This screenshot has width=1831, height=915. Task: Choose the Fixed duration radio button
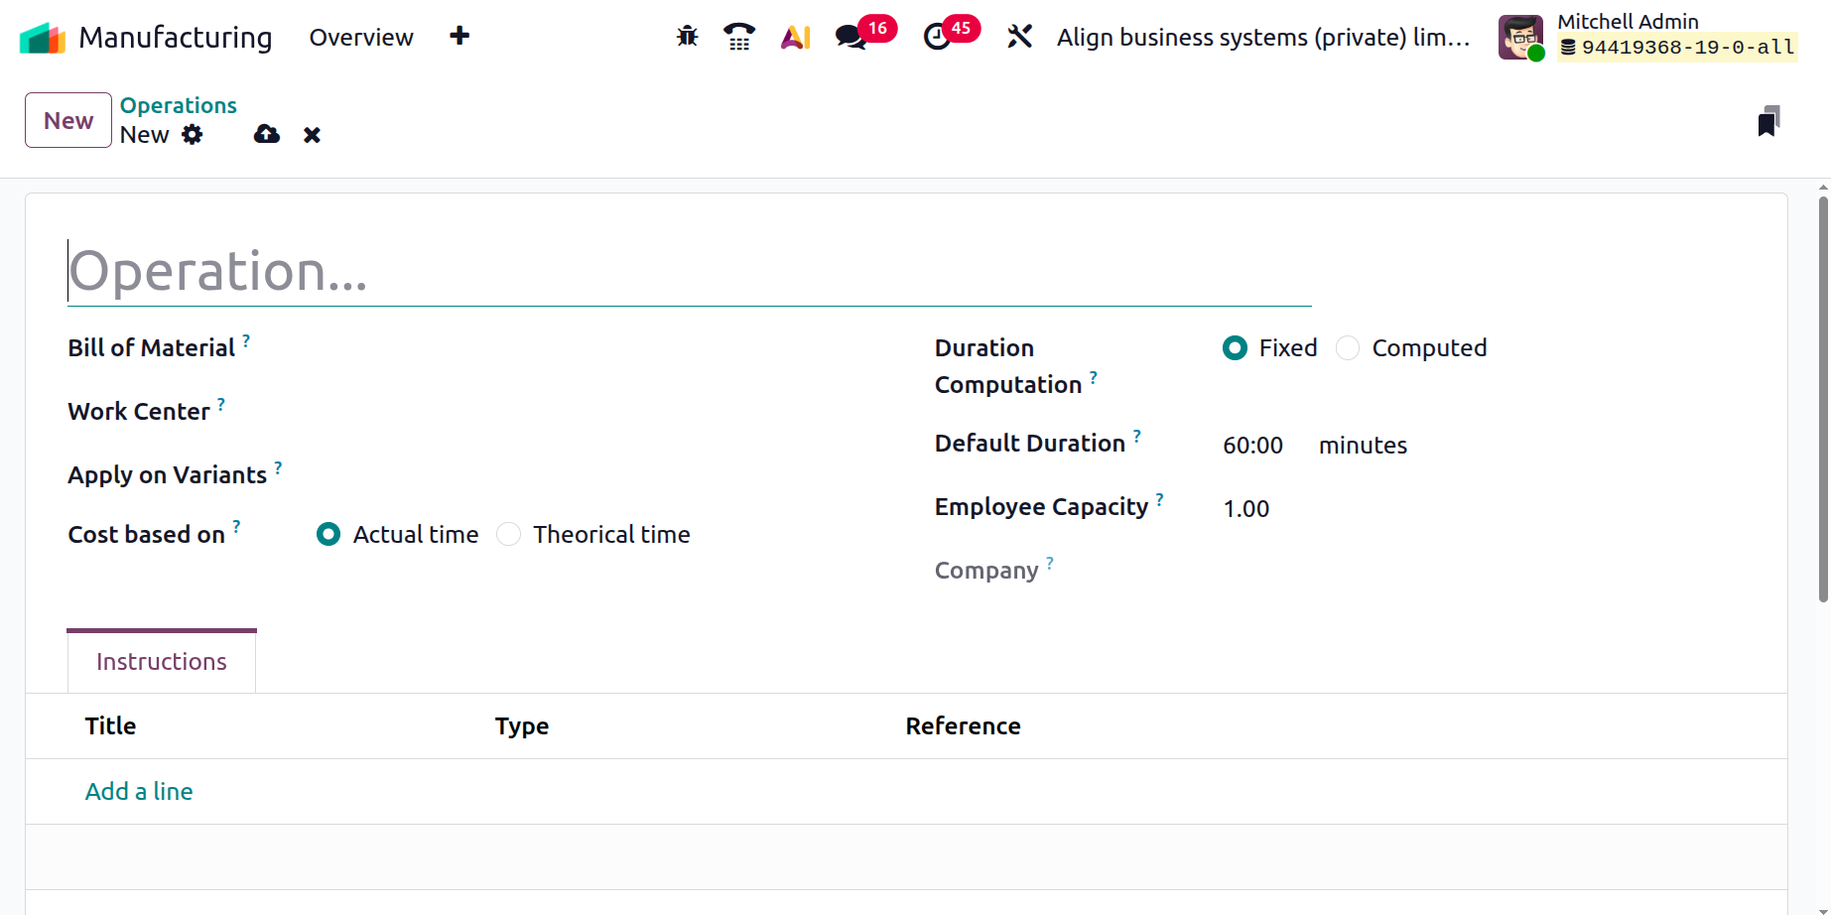(x=1235, y=348)
